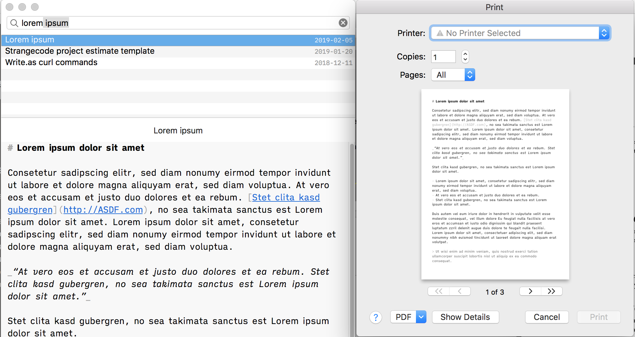Click the Copies number field
The image size is (635, 337).
pos(443,57)
